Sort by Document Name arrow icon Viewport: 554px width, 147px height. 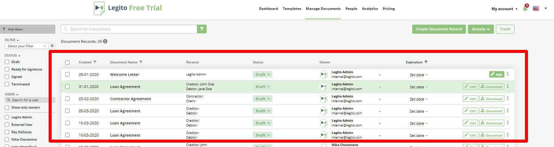point(141,62)
